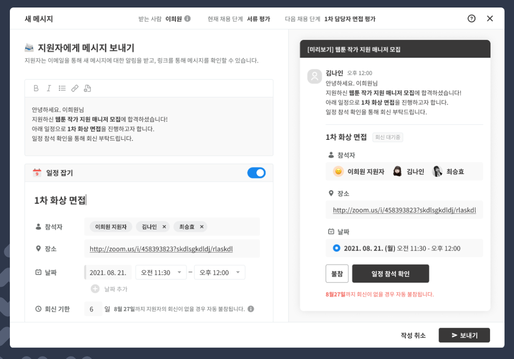The width and height of the screenshot is (514, 359).
Task: Open the help question mark icon
Action: tap(471, 19)
